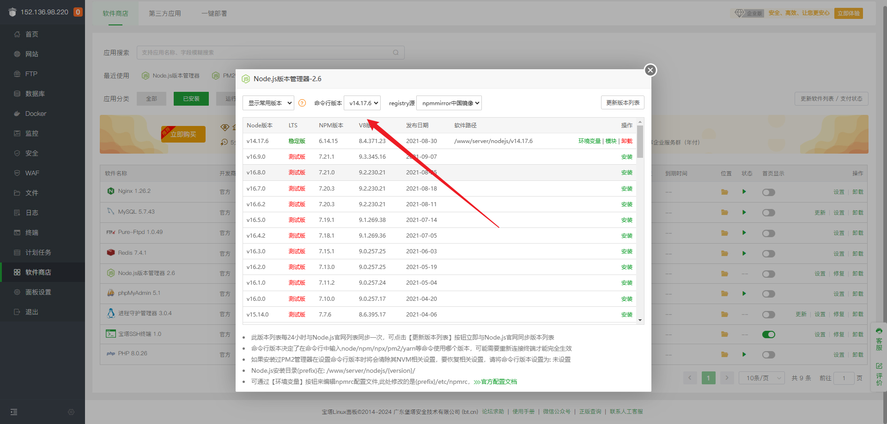This screenshot has height=424, width=887.
Task: Toggle homepage display for MySQL
Action: [769, 213]
